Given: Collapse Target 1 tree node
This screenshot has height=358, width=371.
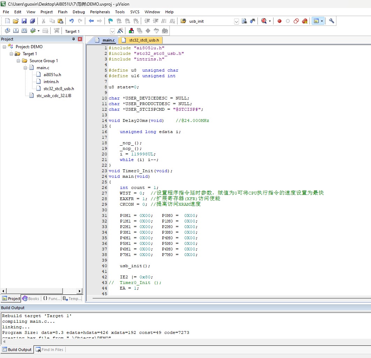Looking at the screenshot, I should point(11,54).
